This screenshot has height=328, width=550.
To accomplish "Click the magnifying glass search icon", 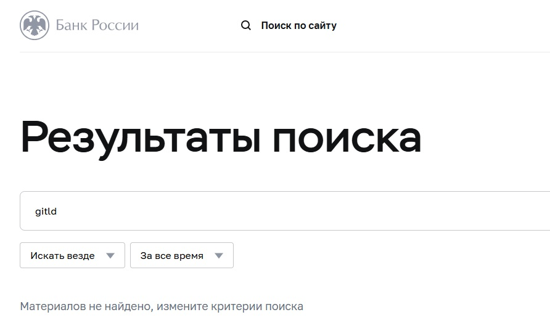I will 246,25.
